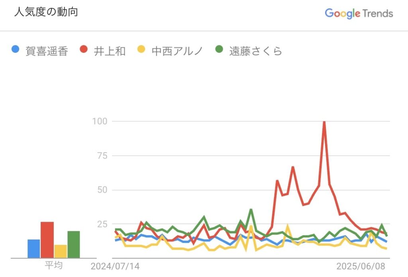The height and width of the screenshot is (277, 408).
Task: Click the 50 y-axis label
Action: (102, 190)
